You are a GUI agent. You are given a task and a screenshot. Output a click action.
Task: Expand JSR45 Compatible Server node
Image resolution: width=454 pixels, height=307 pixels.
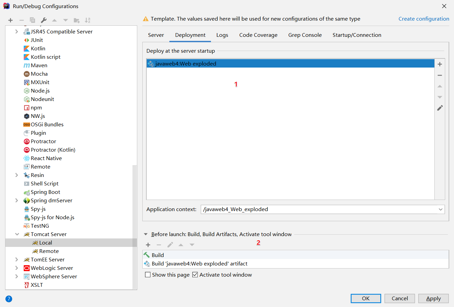click(x=17, y=31)
